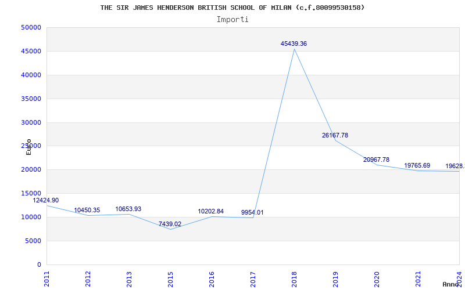Click the 5000 y-axis tick label
The height and width of the screenshot is (290, 465).
(33, 241)
